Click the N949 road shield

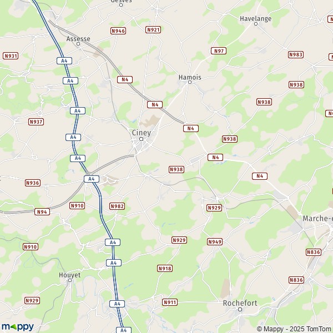point(215,241)
